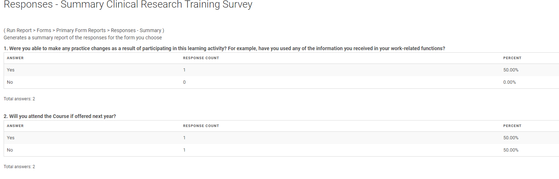Click the 0.00% percent value for question 1

509,82
